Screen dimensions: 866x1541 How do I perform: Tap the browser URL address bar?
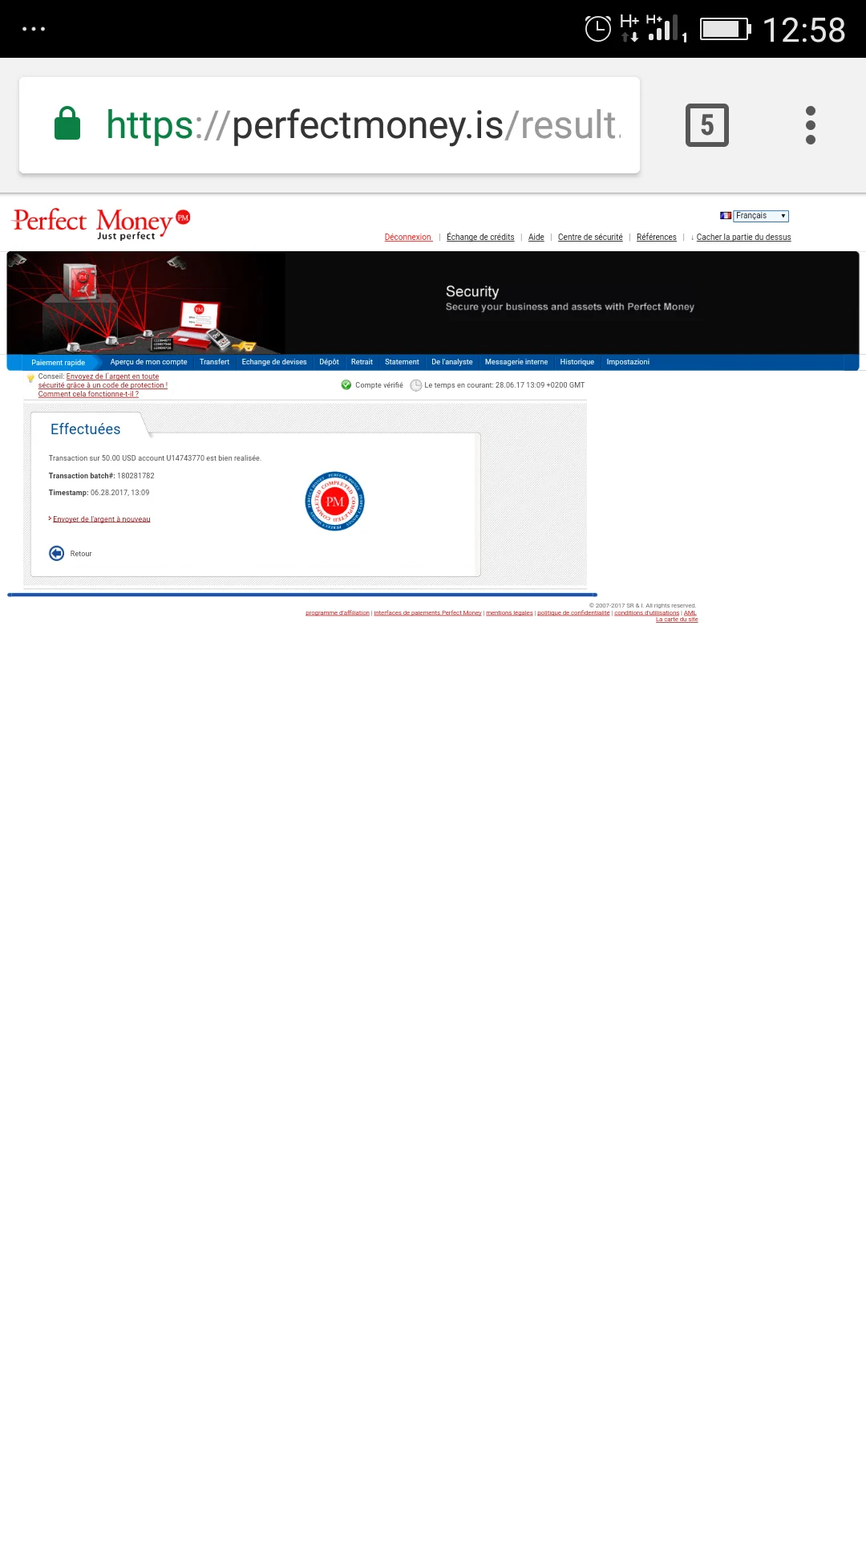tap(361, 125)
